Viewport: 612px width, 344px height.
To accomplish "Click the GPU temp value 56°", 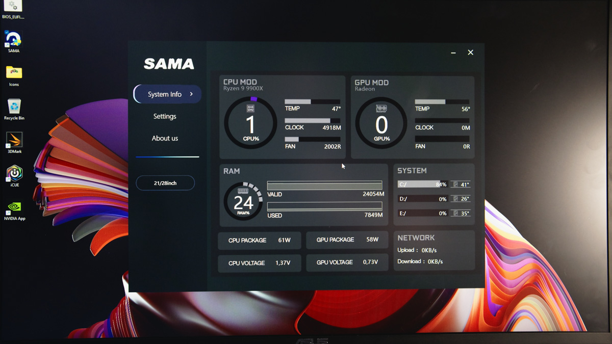I will pyautogui.click(x=466, y=109).
